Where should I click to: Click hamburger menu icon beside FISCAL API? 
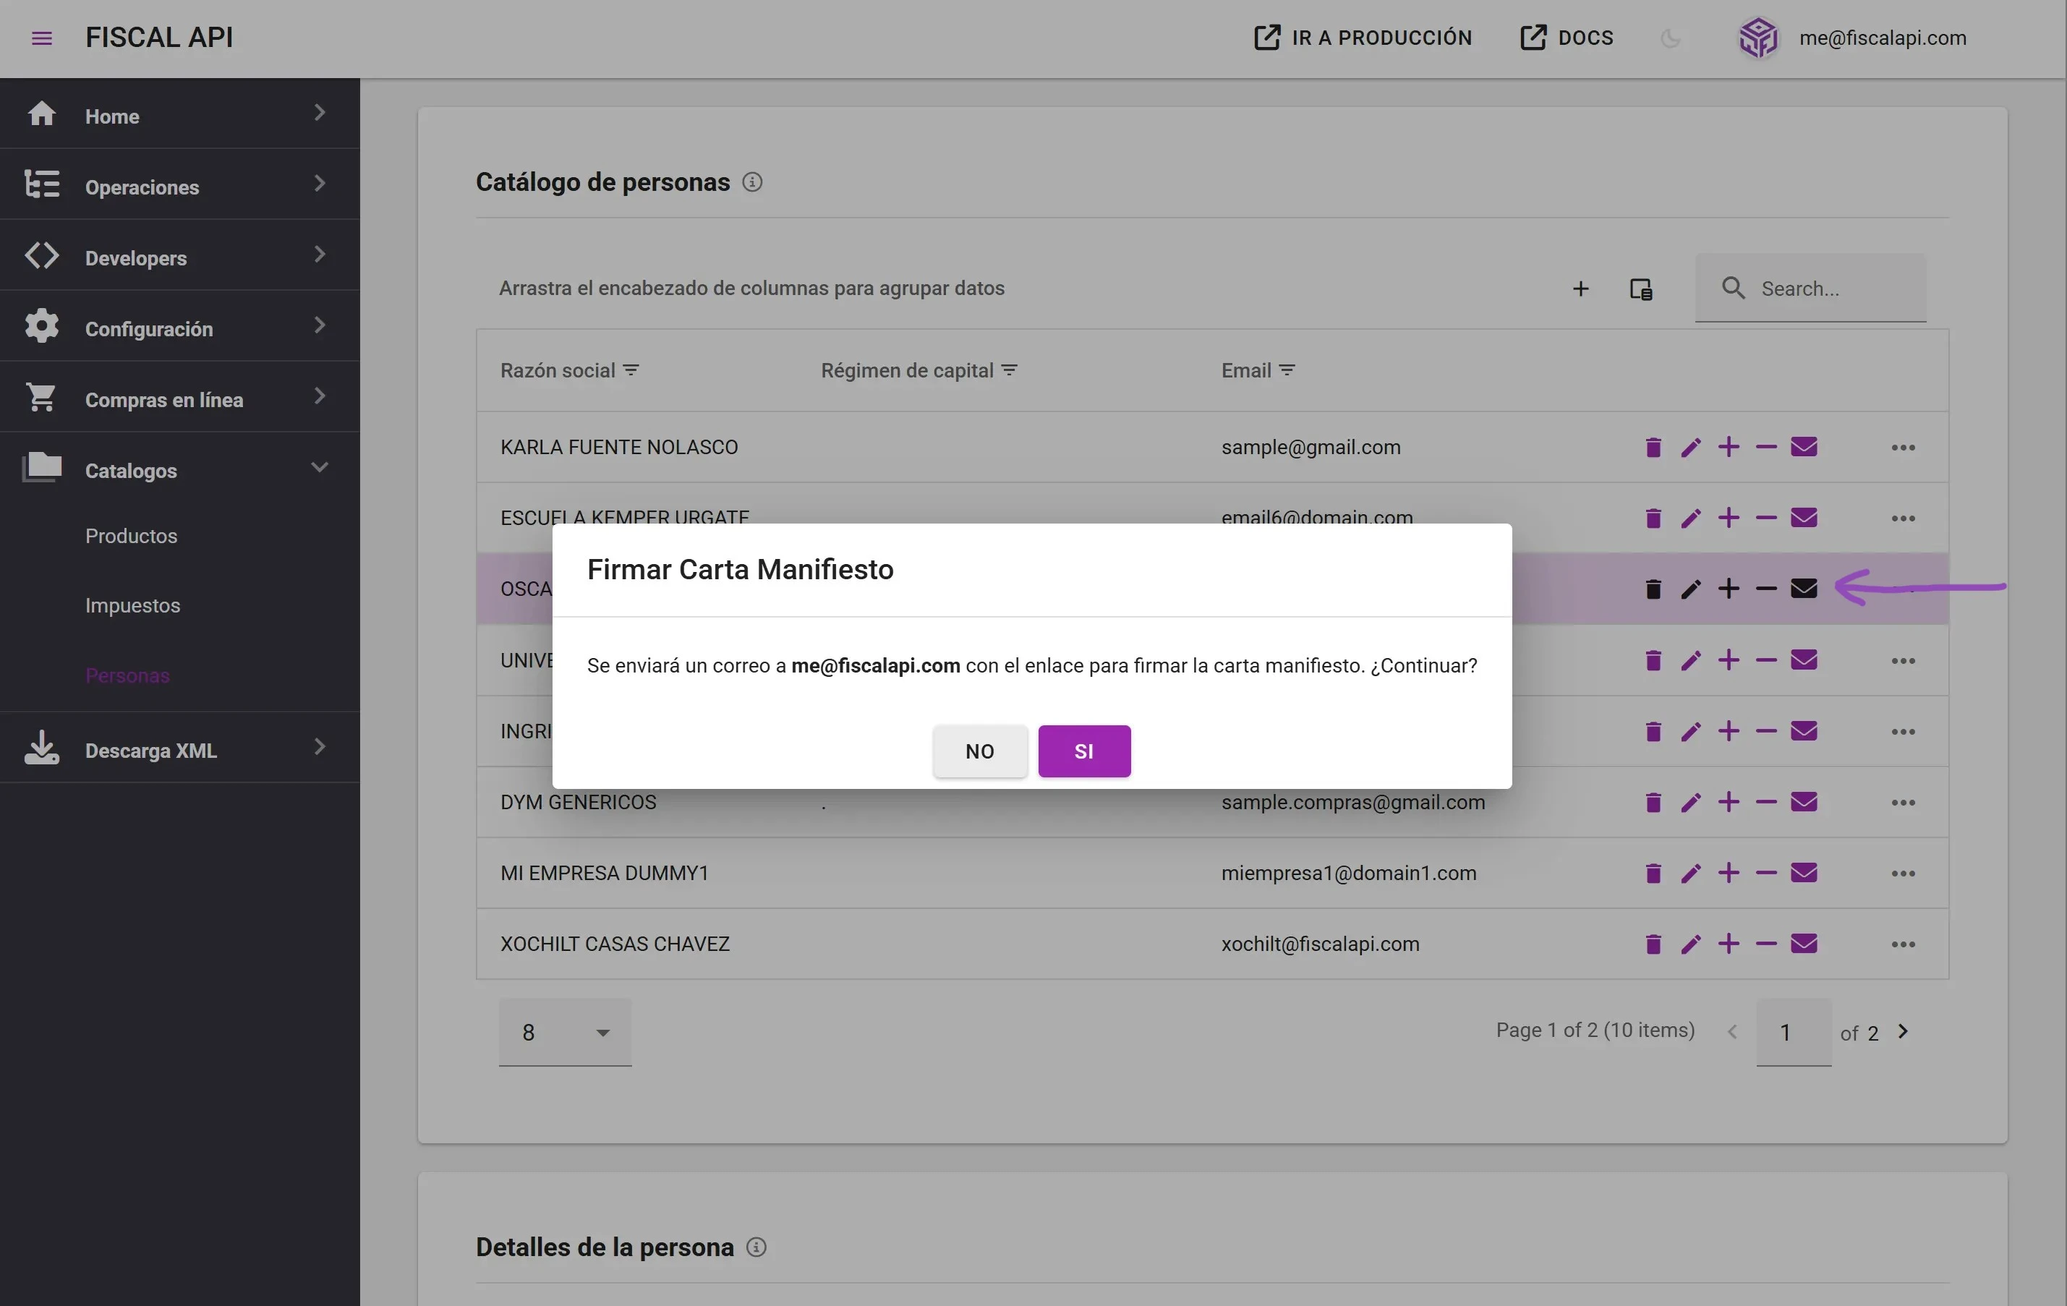click(x=41, y=38)
